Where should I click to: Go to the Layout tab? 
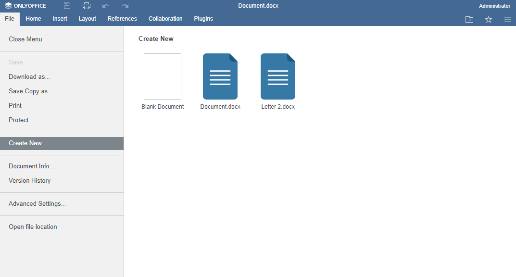87,19
